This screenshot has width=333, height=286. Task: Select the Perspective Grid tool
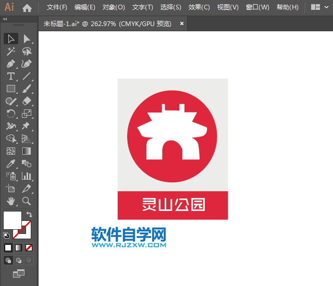tap(27, 139)
